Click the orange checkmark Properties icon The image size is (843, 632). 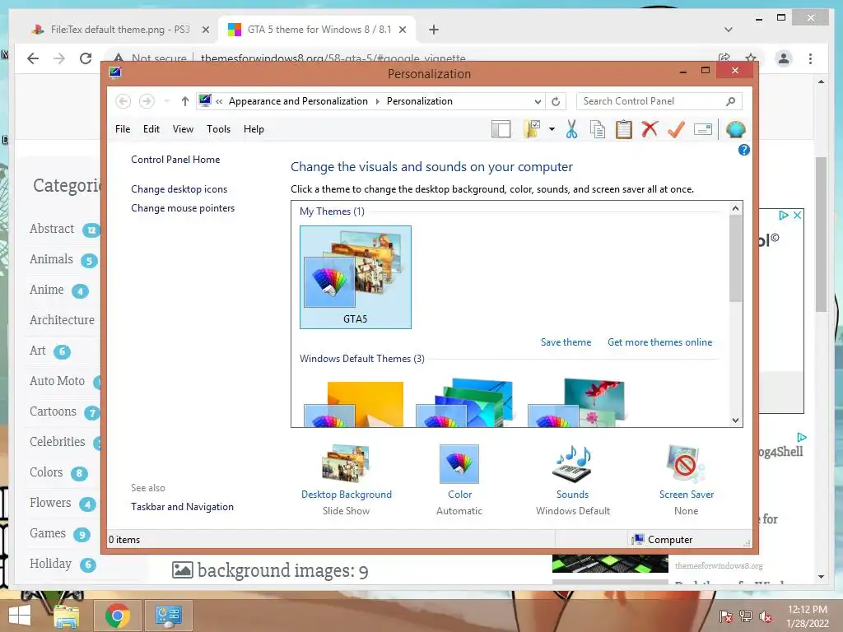click(x=676, y=129)
